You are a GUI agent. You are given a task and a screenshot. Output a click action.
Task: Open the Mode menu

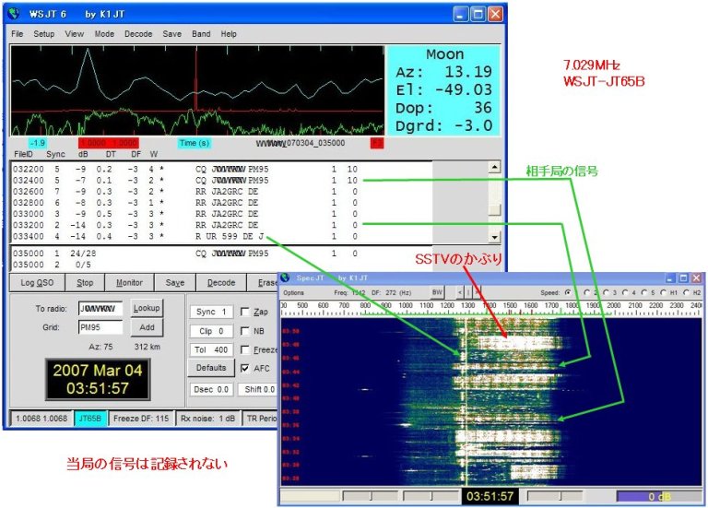[x=104, y=34]
